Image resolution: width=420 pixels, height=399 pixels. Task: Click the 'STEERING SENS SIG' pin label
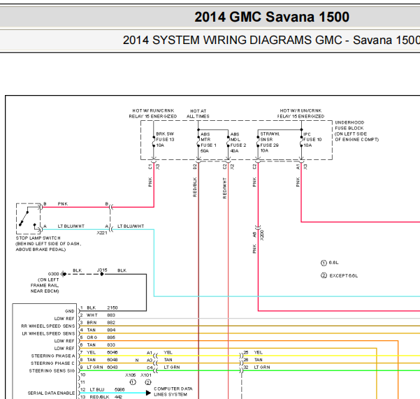pyautogui.click(x=52, y=370)
